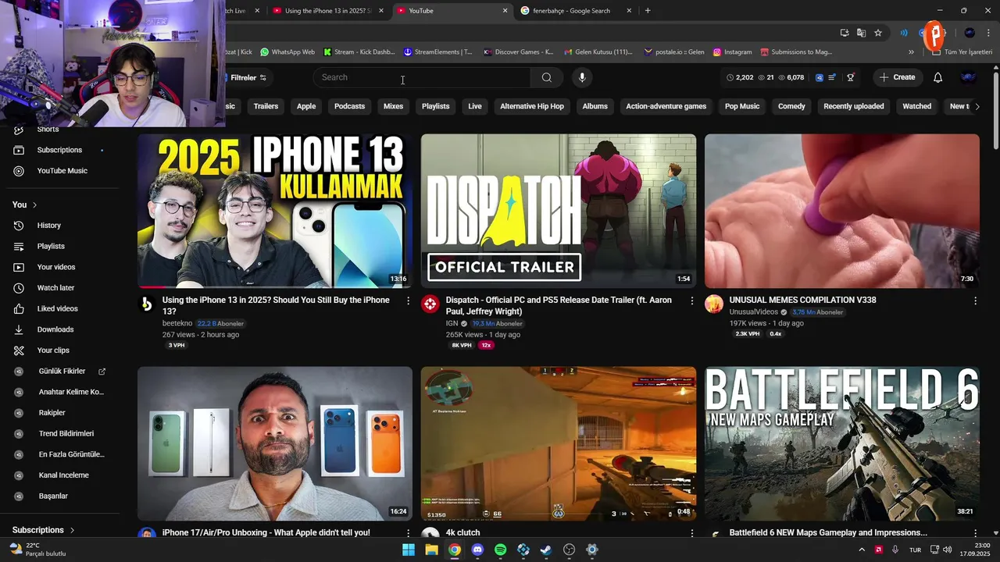This screenshot has width=1000, height=562.
Task: Open the Tüm Yer İşaretleri bookmarks folder
Action: (961, 52)
